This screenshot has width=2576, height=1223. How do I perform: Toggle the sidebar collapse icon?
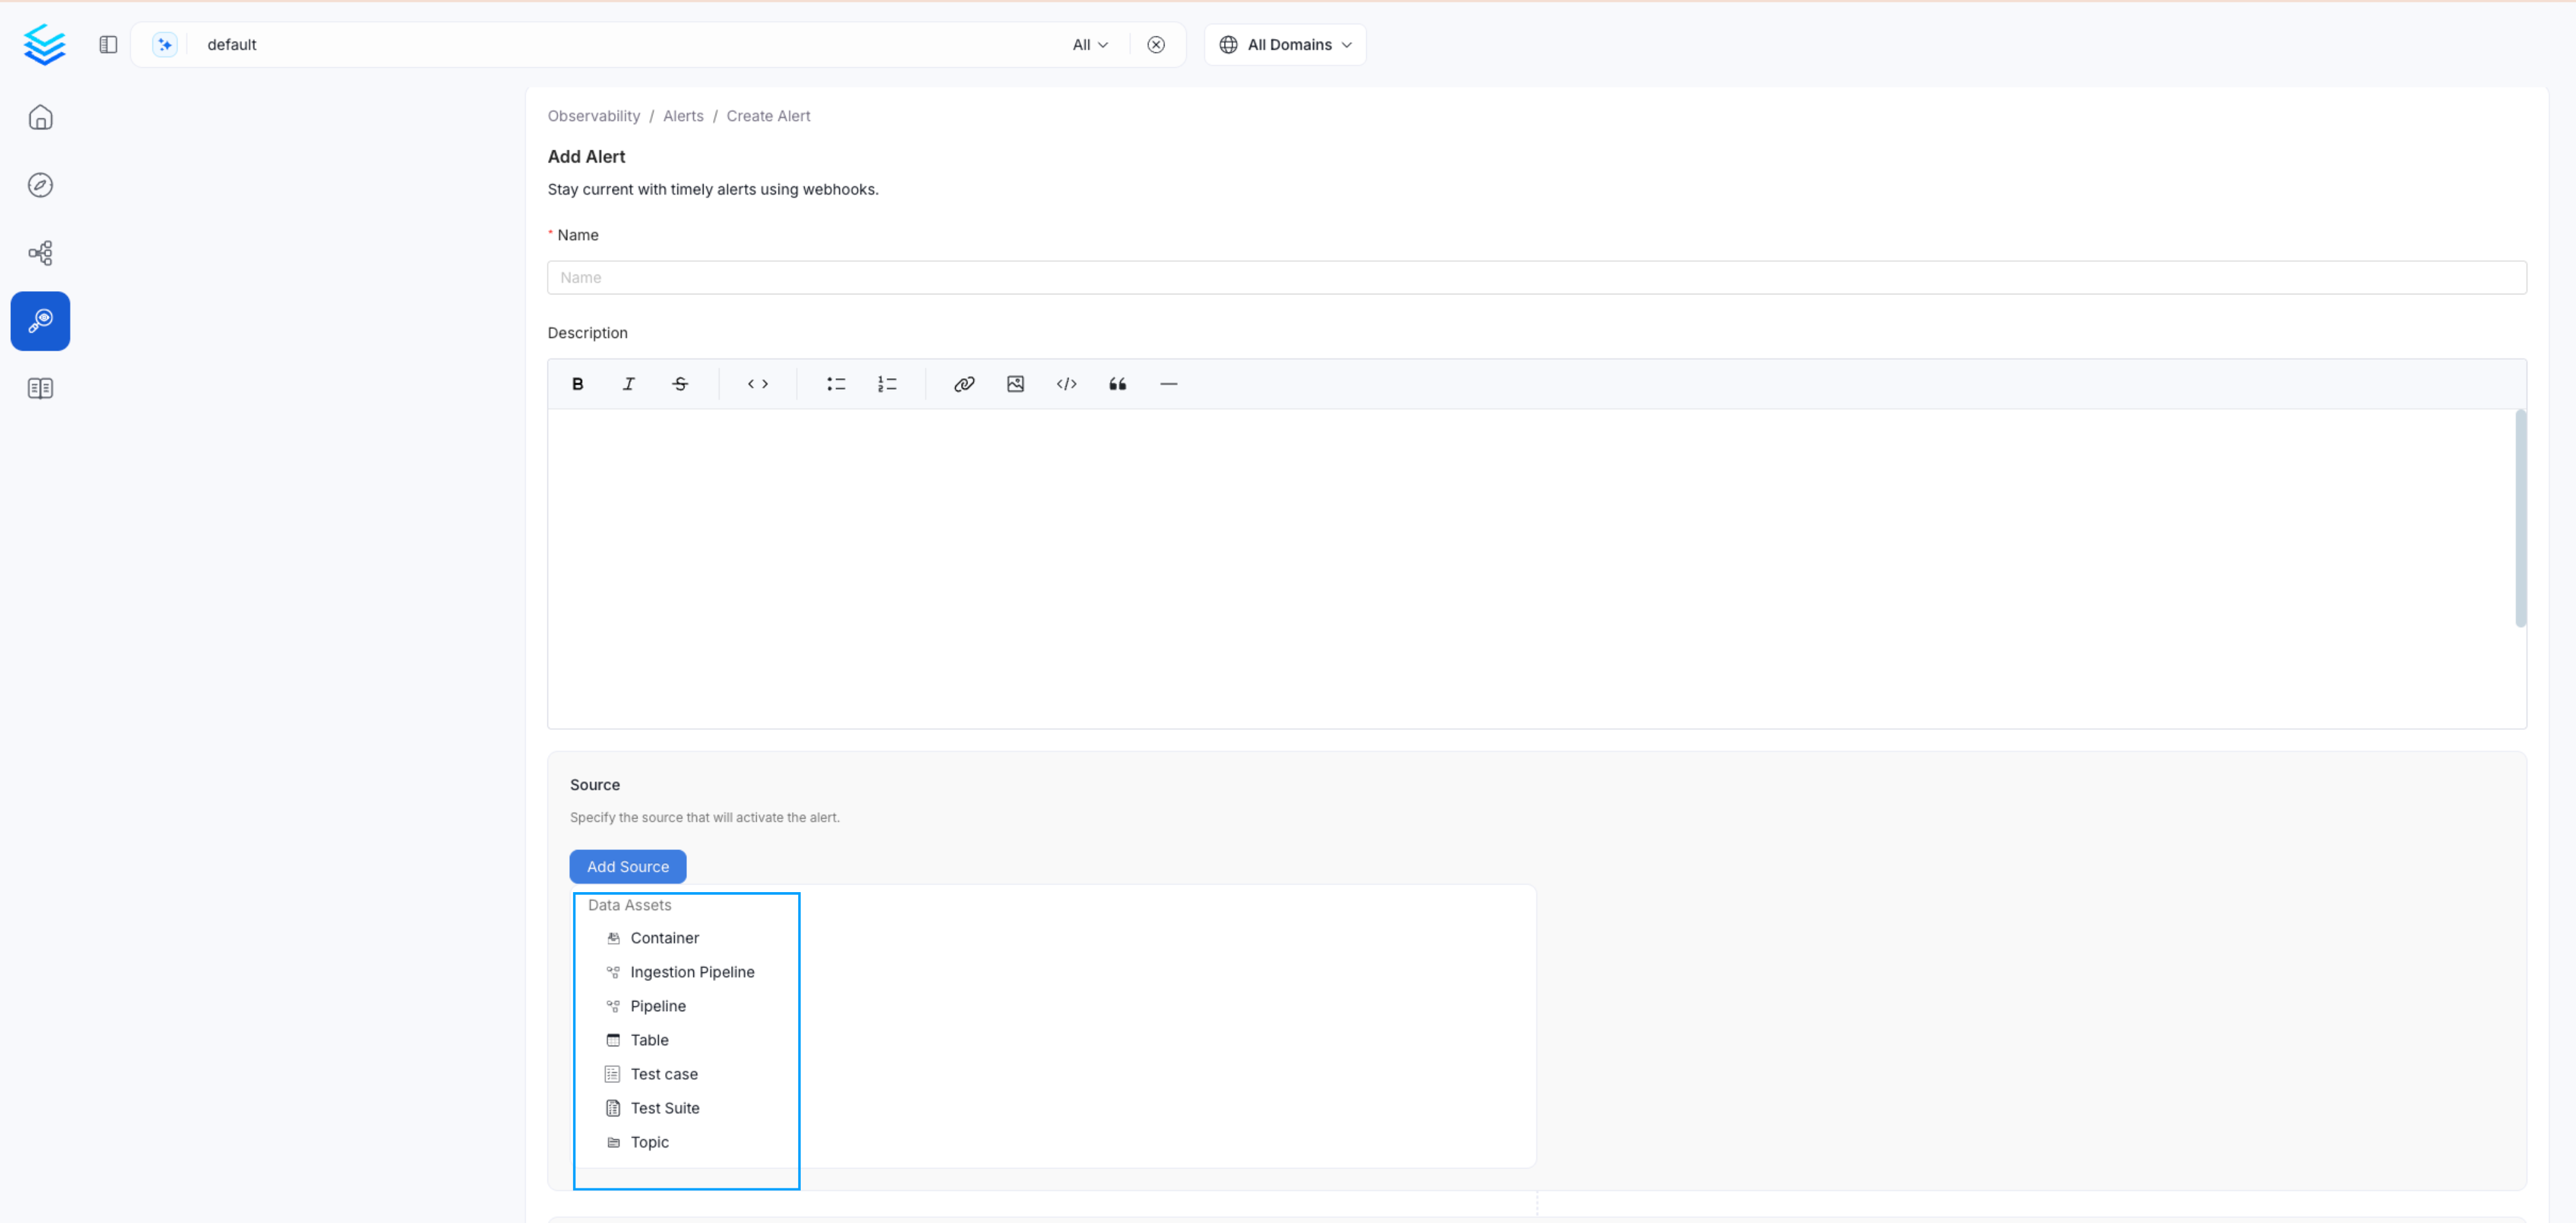(108, 45)
